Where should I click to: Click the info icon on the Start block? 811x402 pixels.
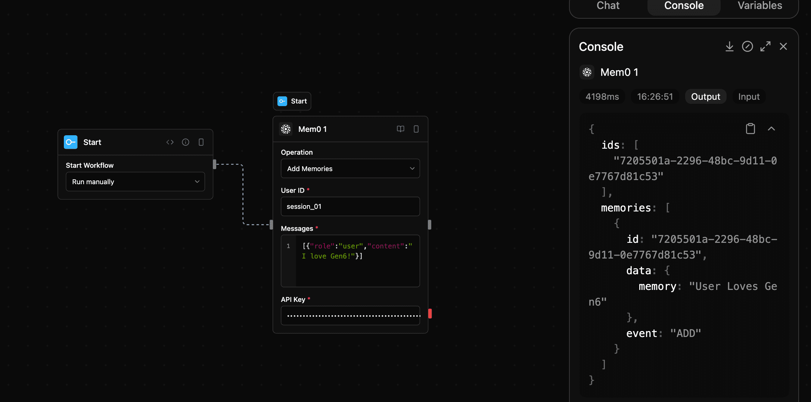[x=186, y=142]
